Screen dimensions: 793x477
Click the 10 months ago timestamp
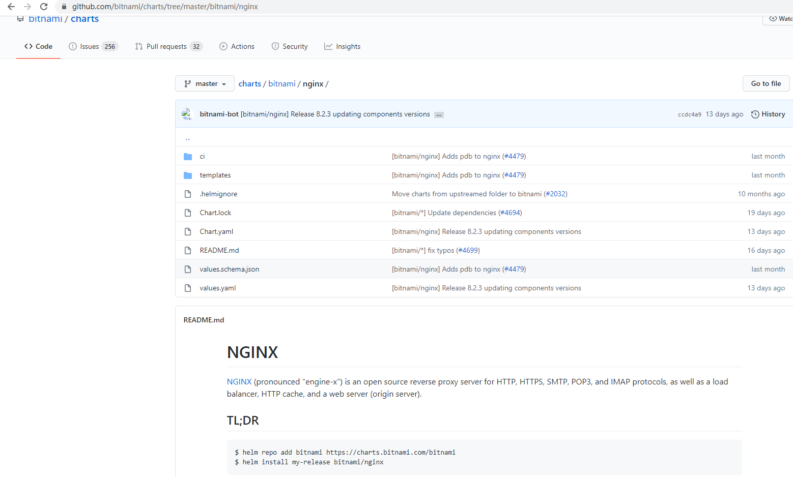pyautogui.click(x=761, y=194)
